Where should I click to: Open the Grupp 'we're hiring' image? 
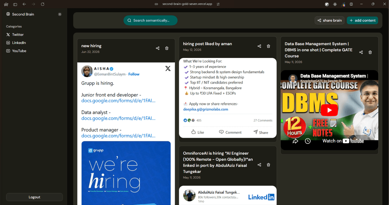click(x=126, y=173)
